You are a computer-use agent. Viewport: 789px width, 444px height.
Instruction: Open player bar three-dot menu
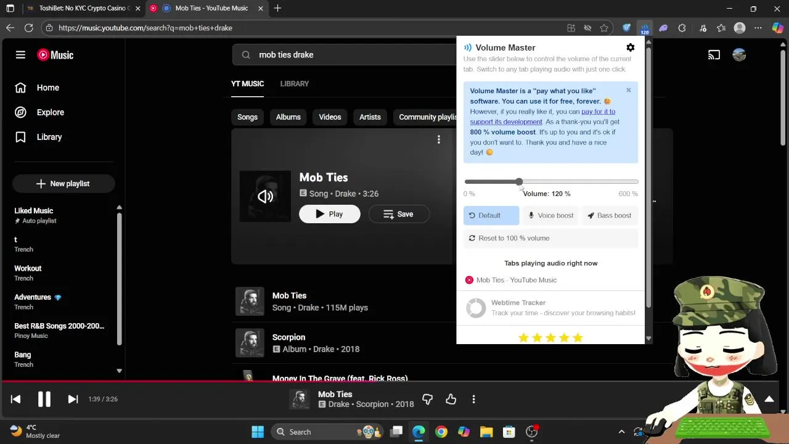click(x=473, y=400)
